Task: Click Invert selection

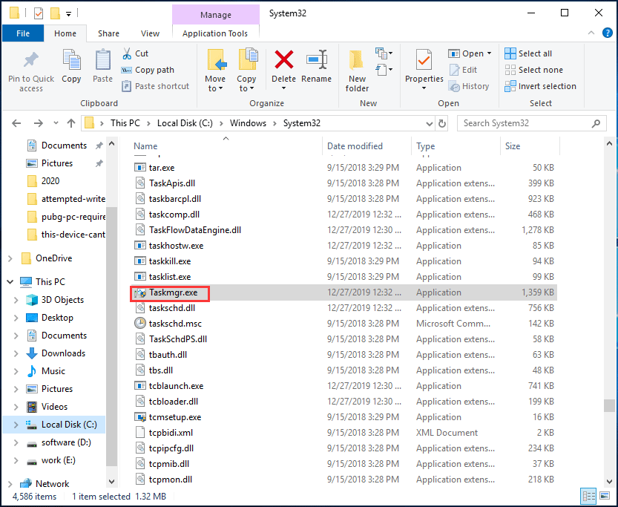Action: point(540,86)
